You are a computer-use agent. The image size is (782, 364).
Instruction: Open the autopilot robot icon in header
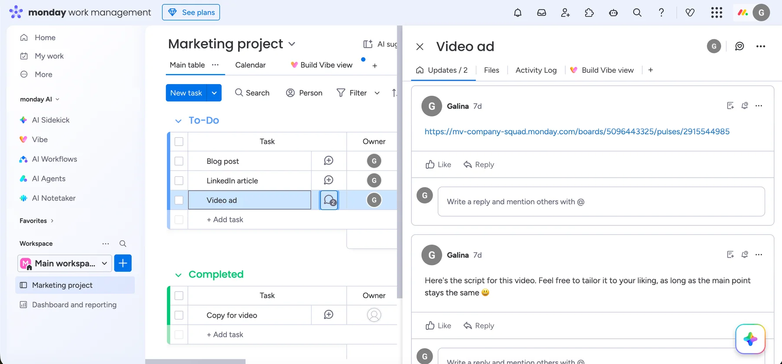click(x=613, y=13)
